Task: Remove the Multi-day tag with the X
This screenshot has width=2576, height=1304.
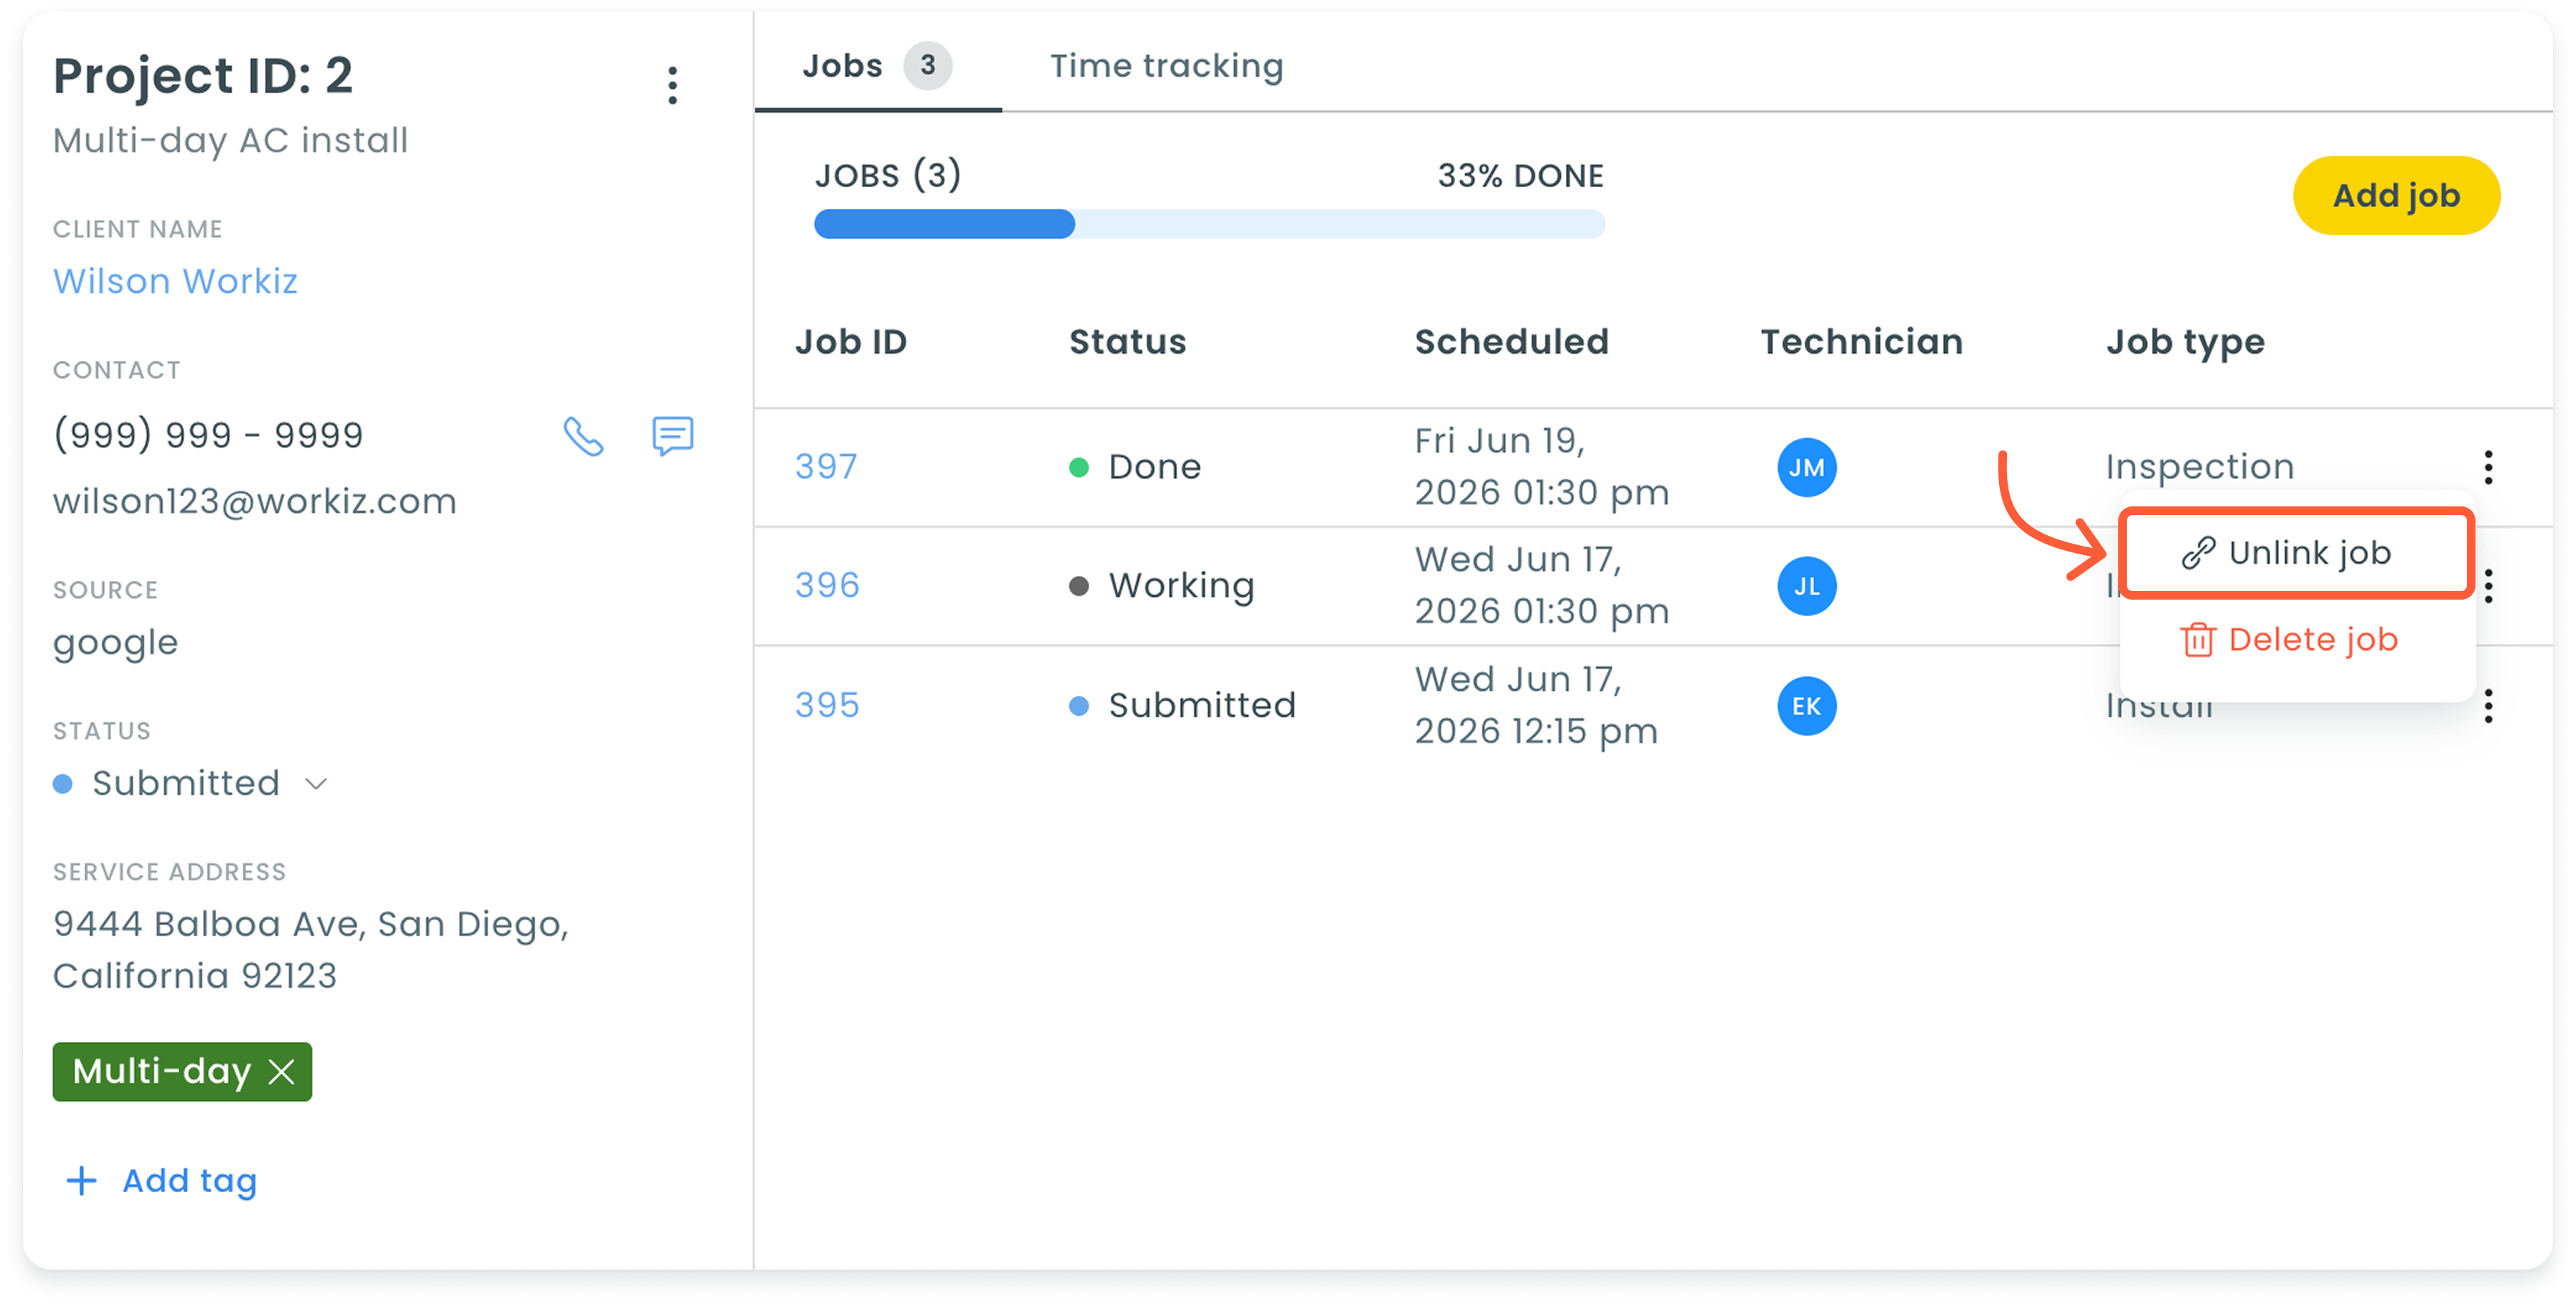Action: click(x=282, y=1071)
